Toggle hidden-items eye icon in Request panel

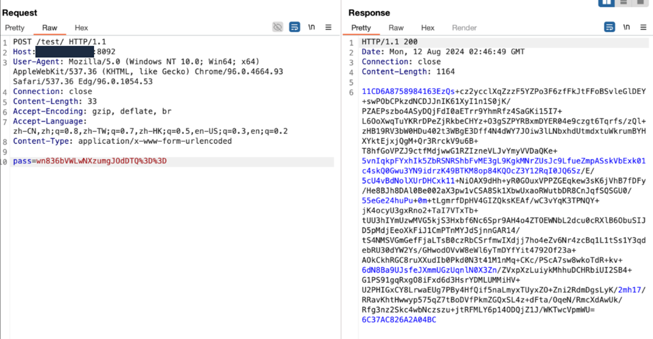point(277,27)
